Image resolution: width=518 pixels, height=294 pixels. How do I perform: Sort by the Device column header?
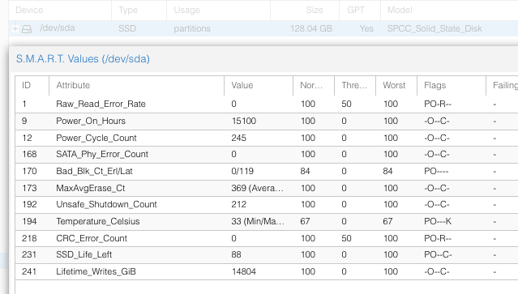click(x=60, y=10)
